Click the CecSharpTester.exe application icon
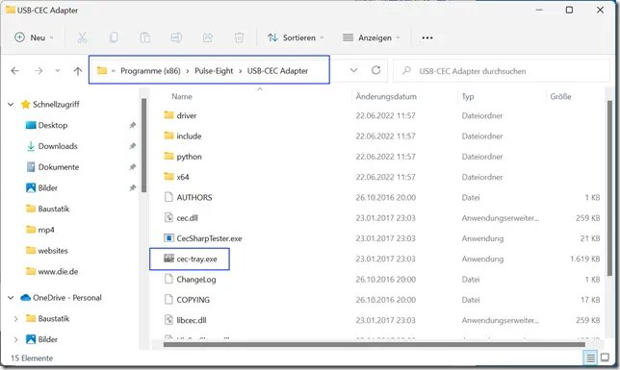The image size is (620, 370). pyautogui.click(x=168, y=238)
